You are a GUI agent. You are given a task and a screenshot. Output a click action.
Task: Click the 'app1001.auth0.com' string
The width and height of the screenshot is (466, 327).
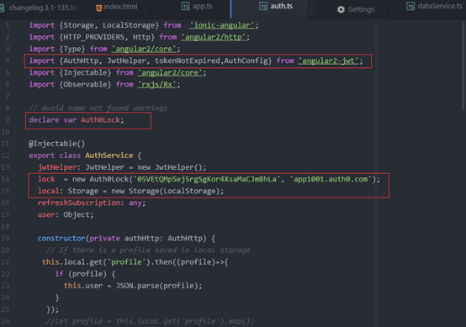(331, 179)
